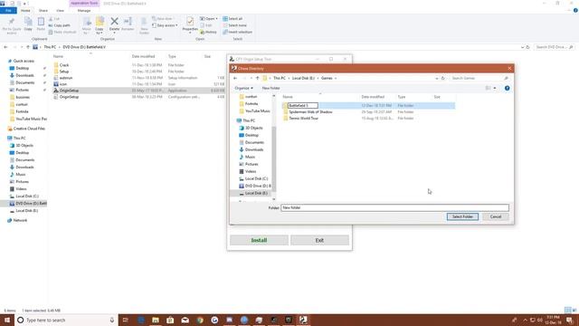Open the Mail icon on taskbar

185,320
